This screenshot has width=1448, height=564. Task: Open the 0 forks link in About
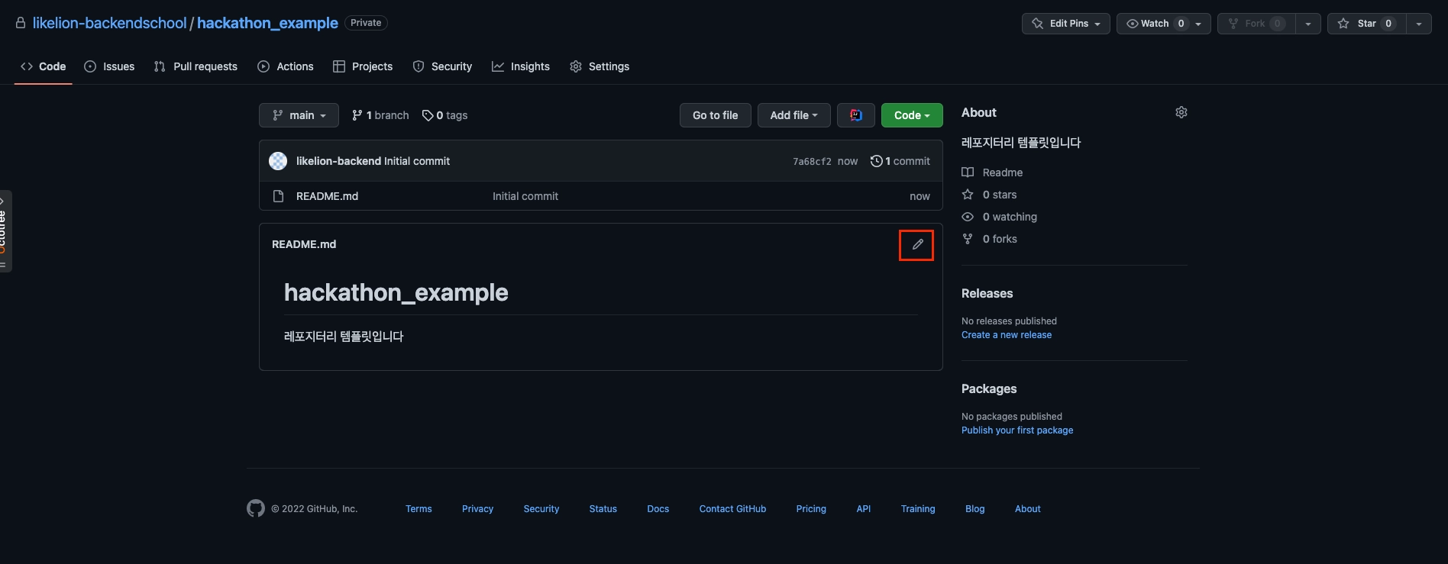[x=989, y=239]
